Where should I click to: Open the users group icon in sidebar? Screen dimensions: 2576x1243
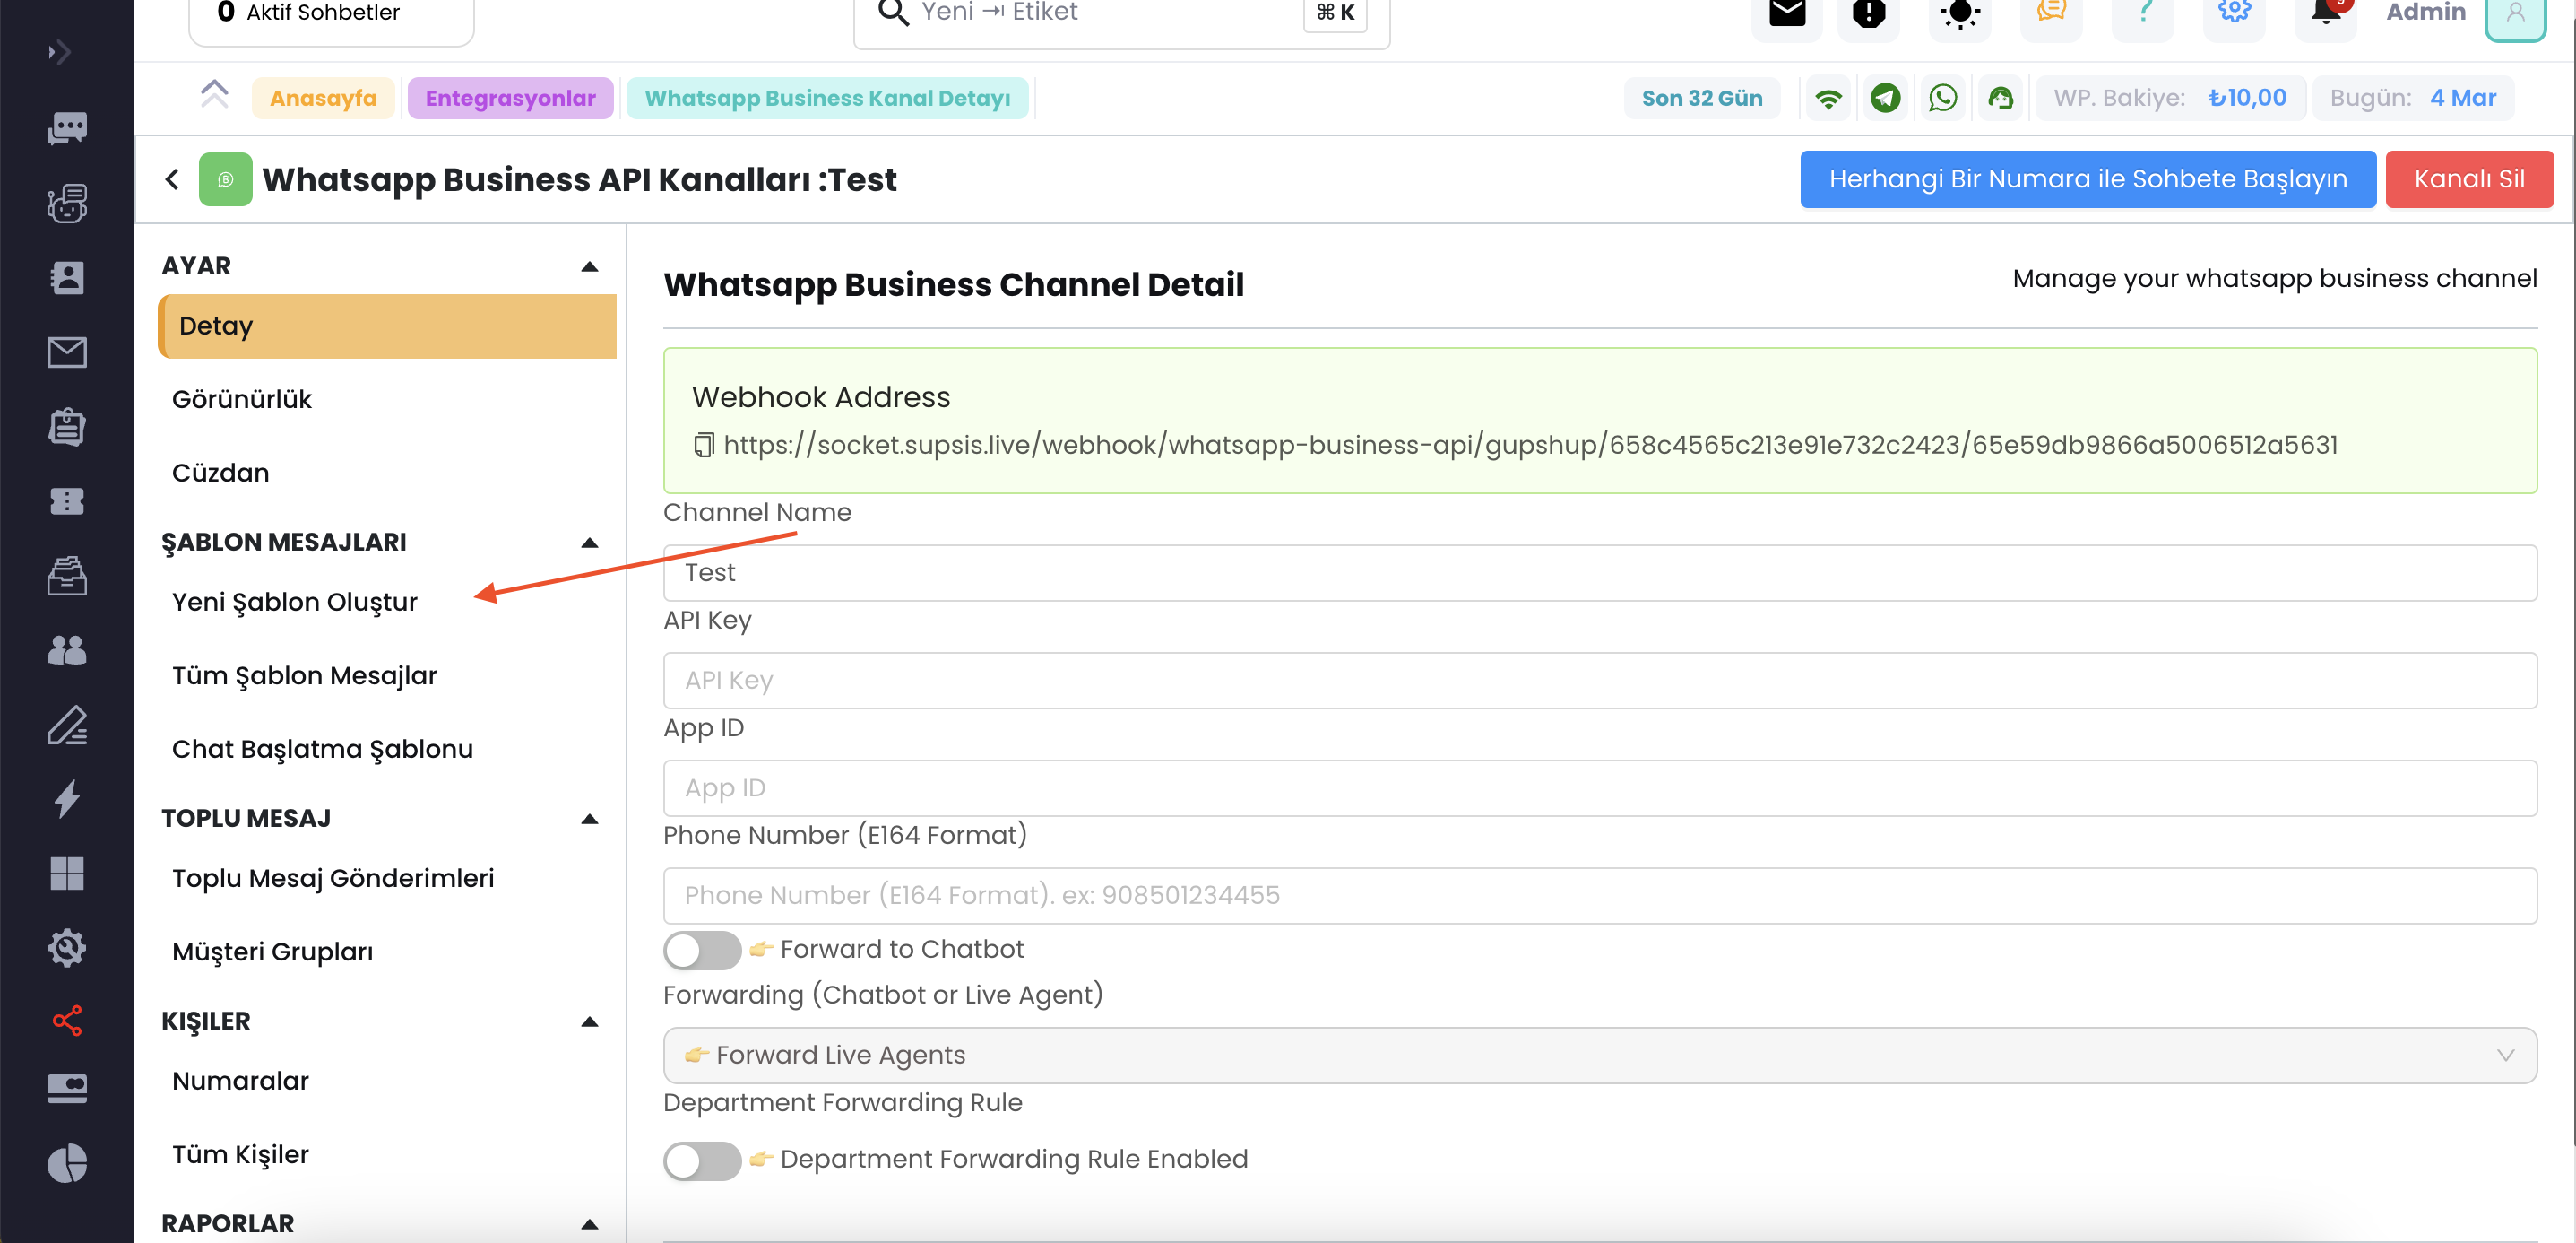(67, 650)
